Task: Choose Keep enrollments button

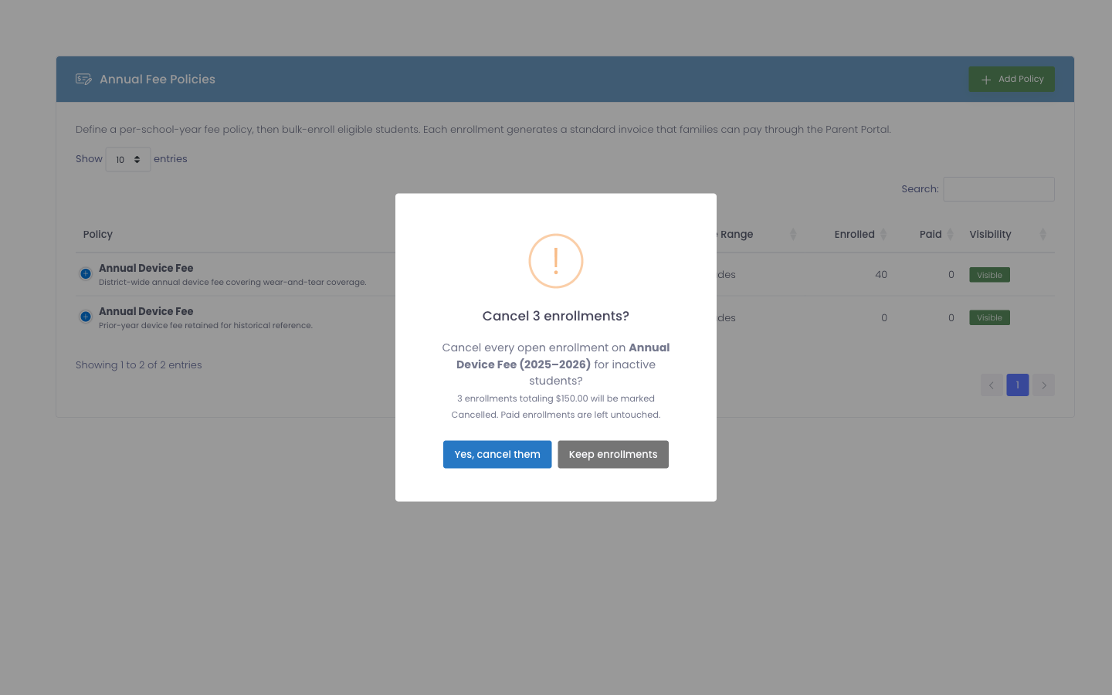Action: tap(613, 454)
